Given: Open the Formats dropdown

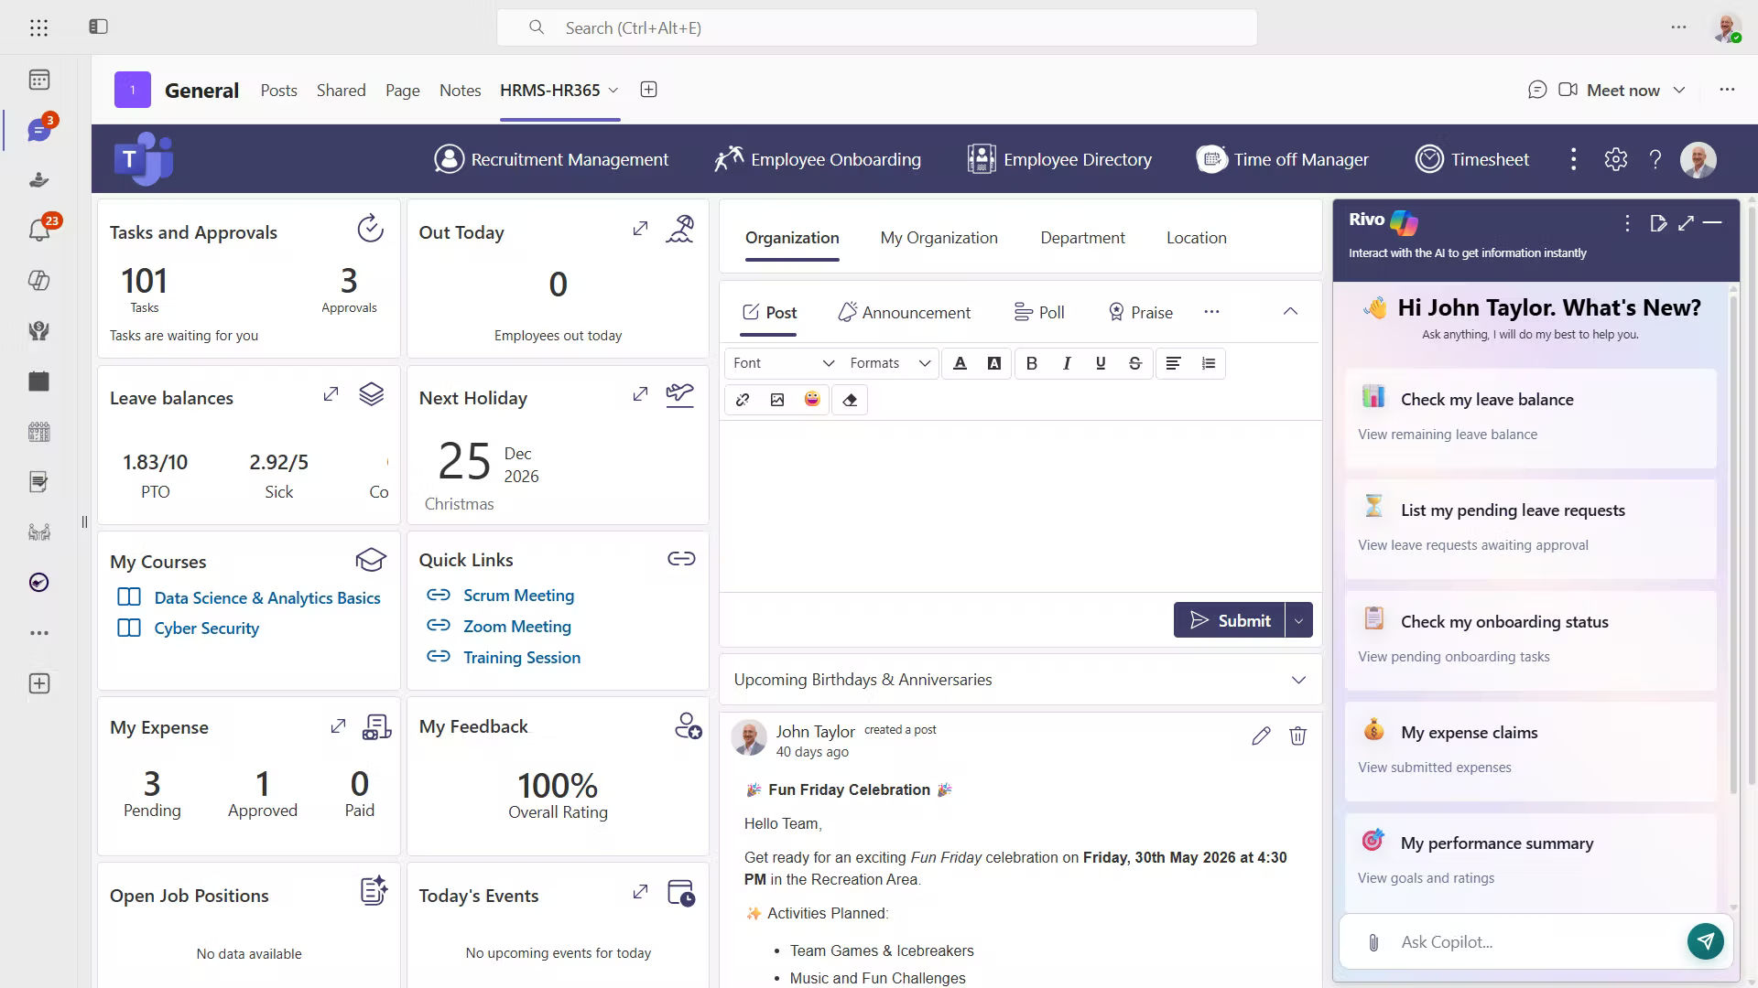Looking at the screenshot, I should click(x=890, y=363).
